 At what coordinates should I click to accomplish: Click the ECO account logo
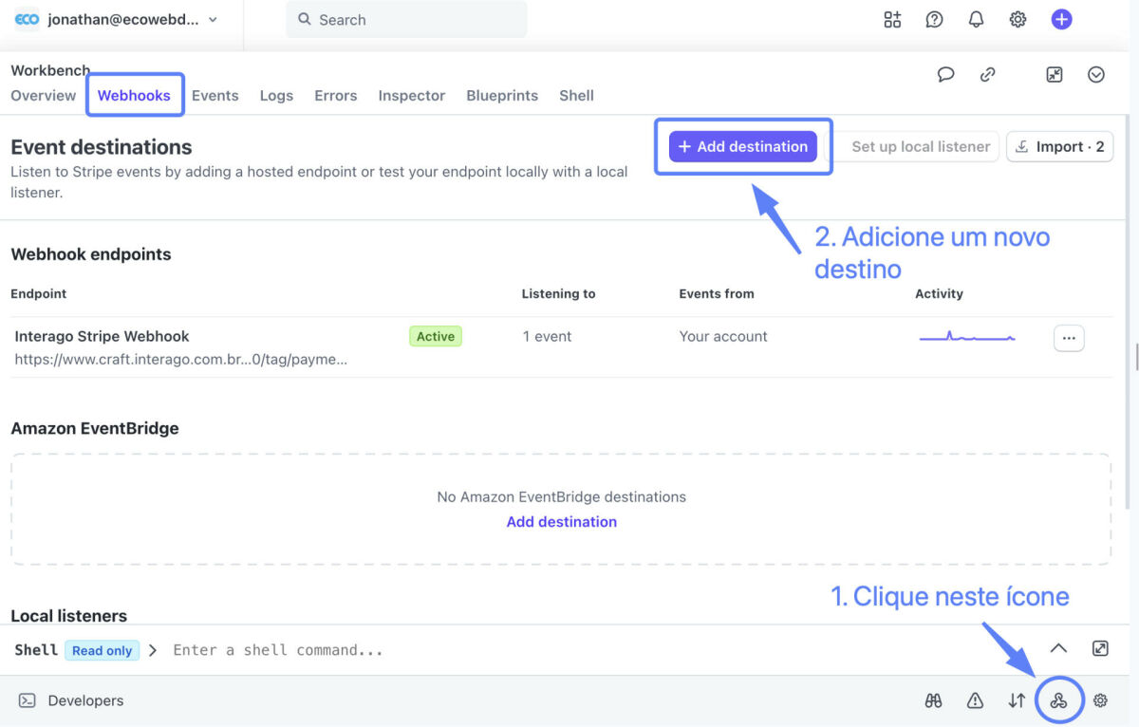click(27, 19)
